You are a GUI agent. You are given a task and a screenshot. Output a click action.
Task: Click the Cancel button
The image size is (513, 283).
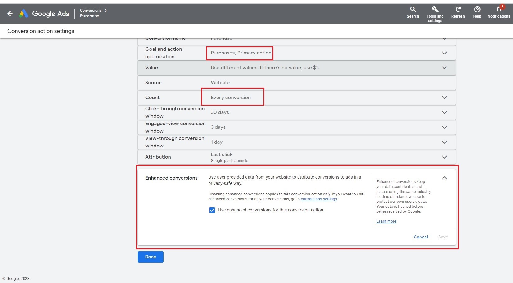tap(421, 237)
